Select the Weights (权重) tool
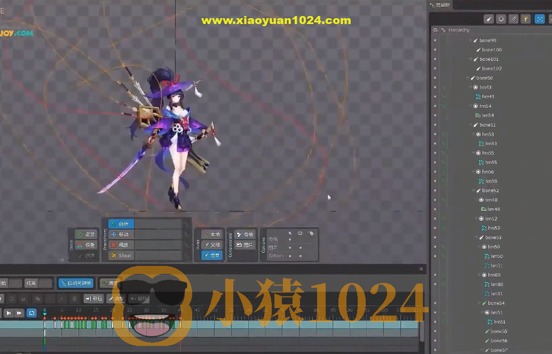 click(x=87, y=245)
